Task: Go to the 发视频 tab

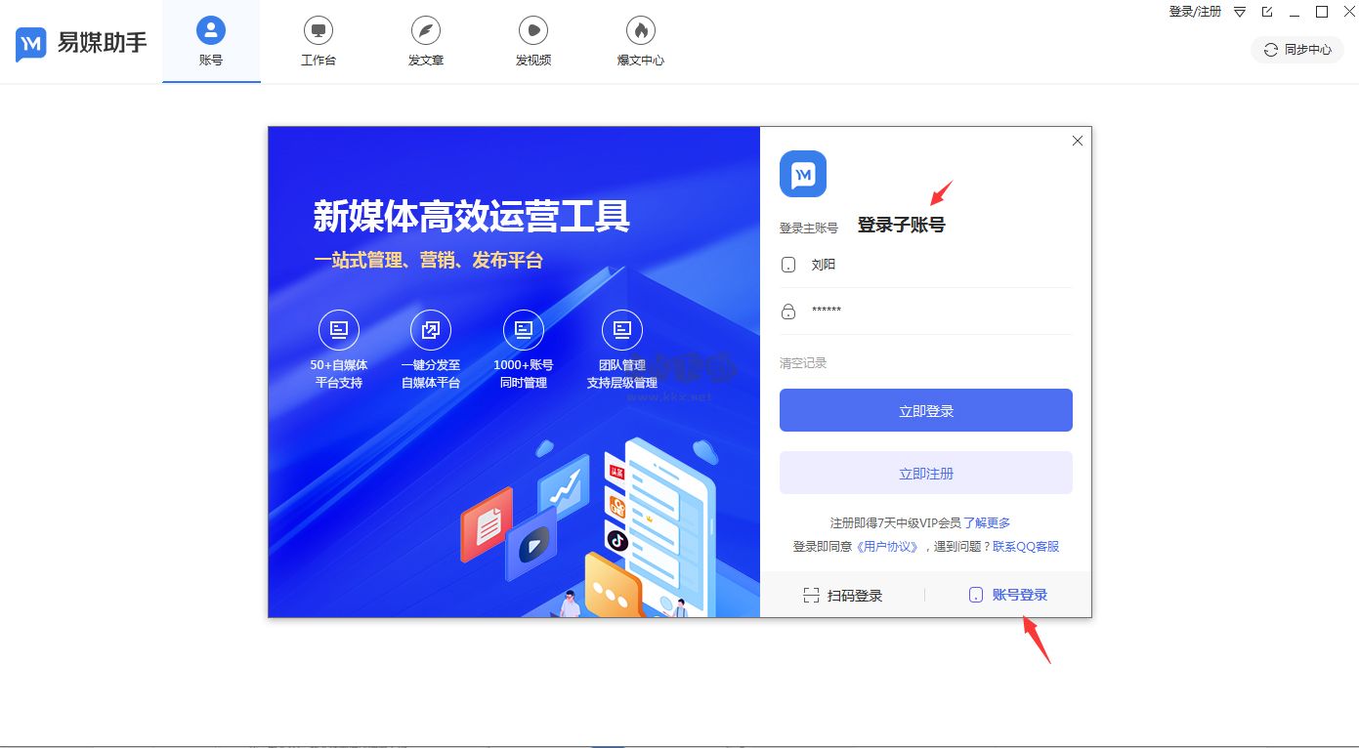Action: [x=533, y=41]
